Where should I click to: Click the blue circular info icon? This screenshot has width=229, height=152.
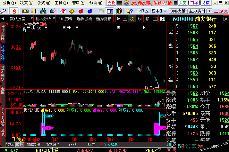pyautogui.click(x=90, y=11)
